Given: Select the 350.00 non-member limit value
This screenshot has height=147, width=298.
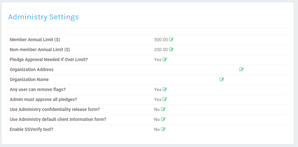Looking at the screenshot, I should (161, 50).
